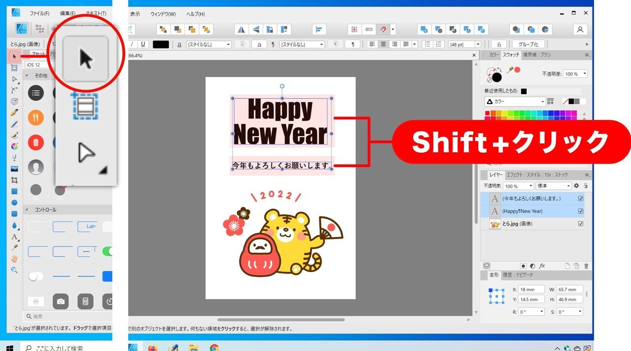This screenshot has width=631, height=351.
Task: Toggle visibility of the Happy New Year layer
Action: coord(581,211)
